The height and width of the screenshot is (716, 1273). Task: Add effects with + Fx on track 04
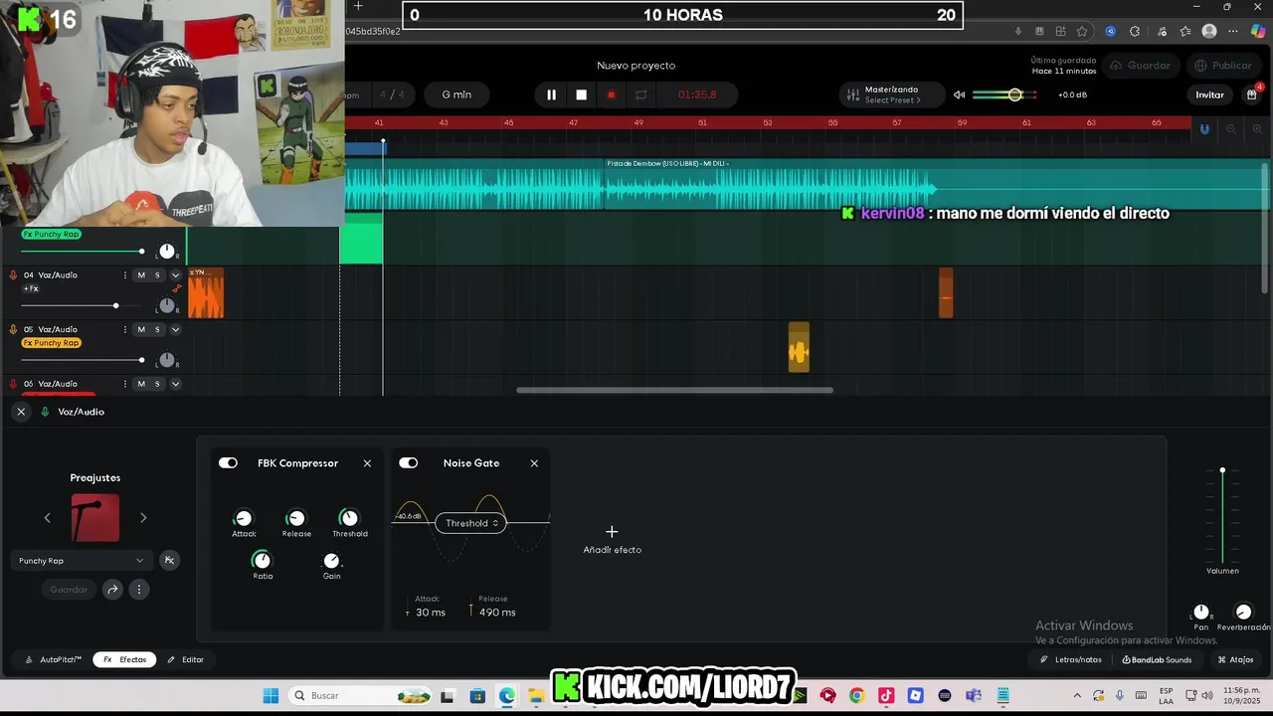pyautogui.click(x=31, y=288)
